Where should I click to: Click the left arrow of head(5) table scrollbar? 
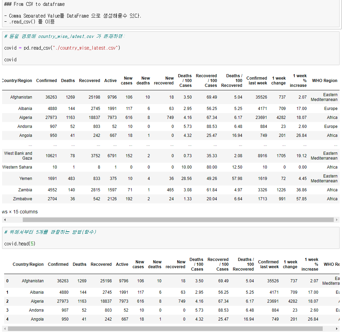5,329
